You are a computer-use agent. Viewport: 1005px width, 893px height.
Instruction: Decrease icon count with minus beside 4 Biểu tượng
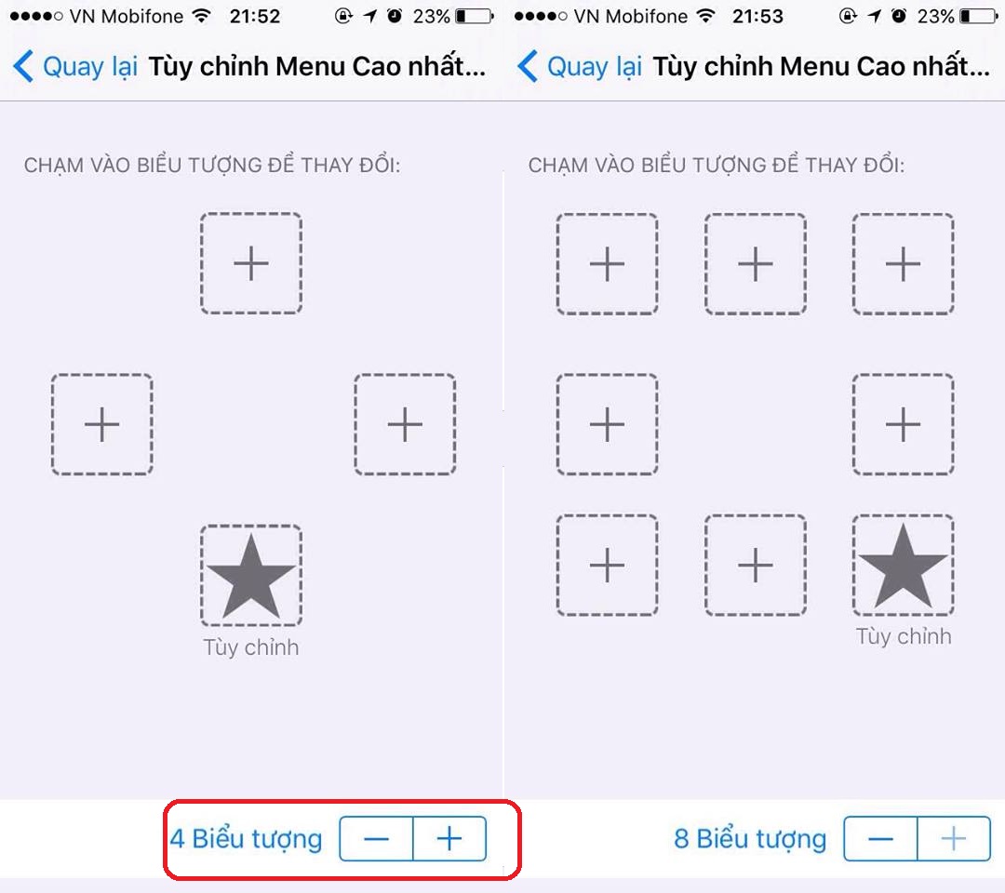click(x=376, y=838)
